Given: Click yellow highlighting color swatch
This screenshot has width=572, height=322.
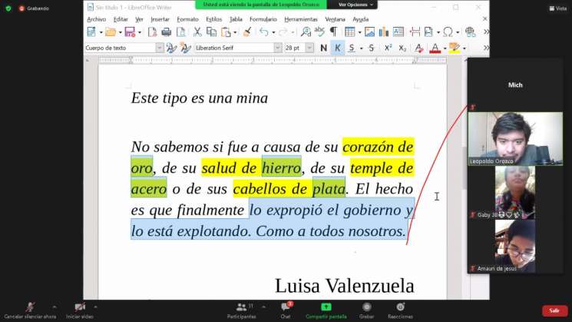Looking at the screenshot, I should [x=455, y=48].
